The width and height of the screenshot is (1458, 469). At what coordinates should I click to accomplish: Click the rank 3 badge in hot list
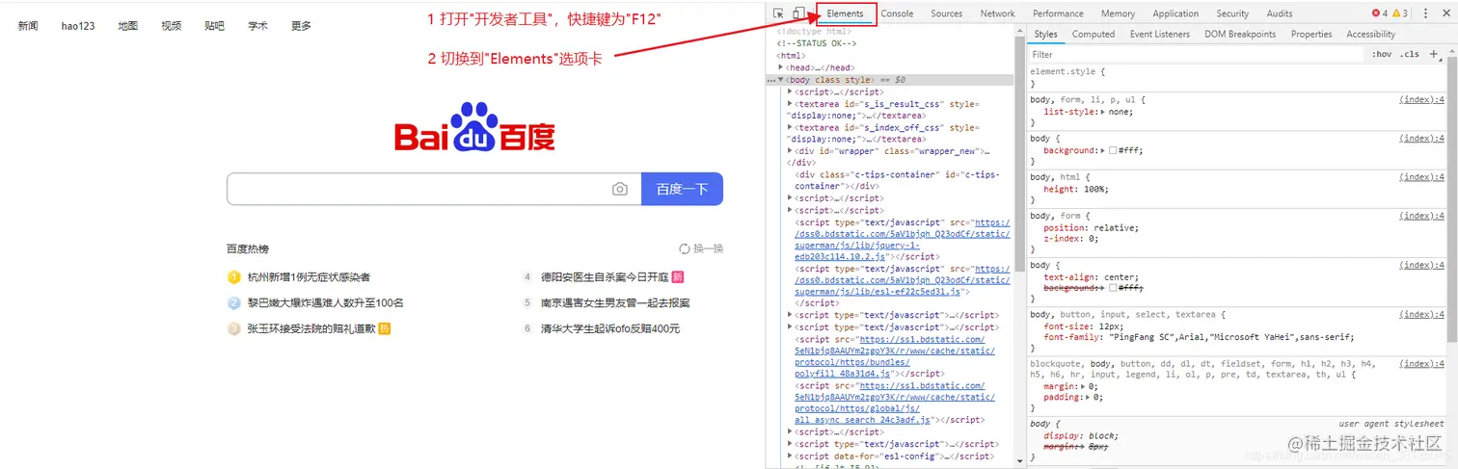click(233, 328)
